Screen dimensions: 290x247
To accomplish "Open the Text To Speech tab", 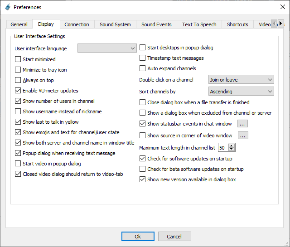I will [x=199, y=24].
